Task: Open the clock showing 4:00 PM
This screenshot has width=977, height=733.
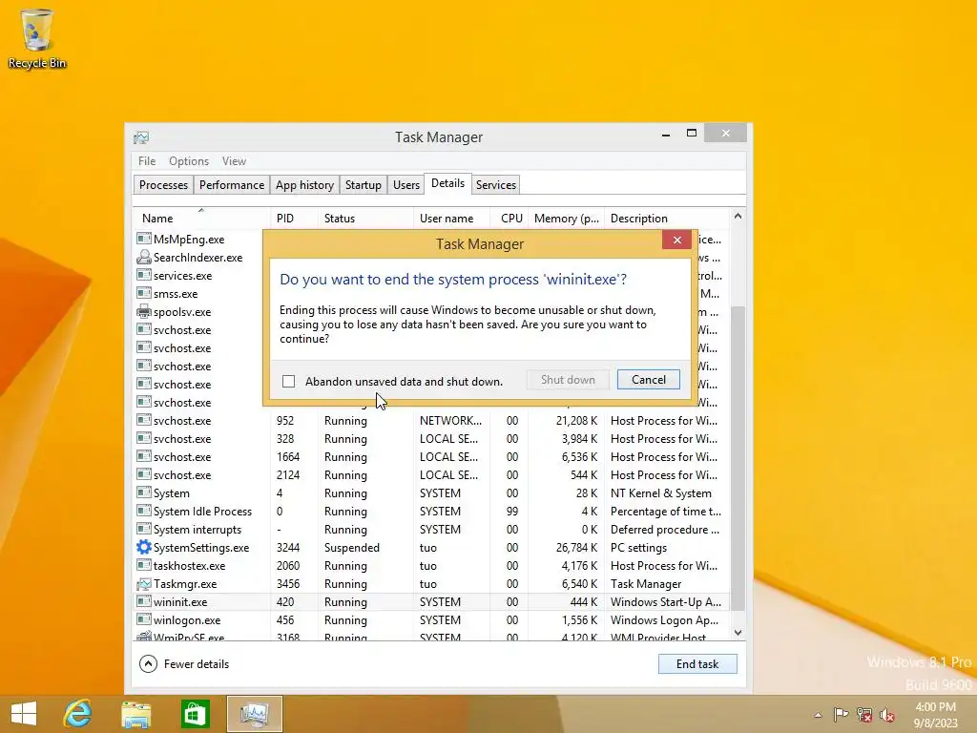Action: click(x=935, y=715)
